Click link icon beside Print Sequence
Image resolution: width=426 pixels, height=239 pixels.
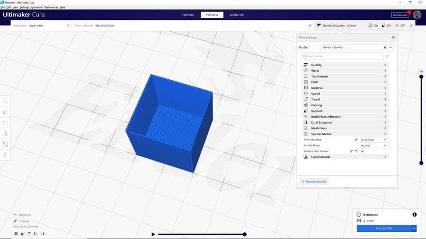coord(356,139)
